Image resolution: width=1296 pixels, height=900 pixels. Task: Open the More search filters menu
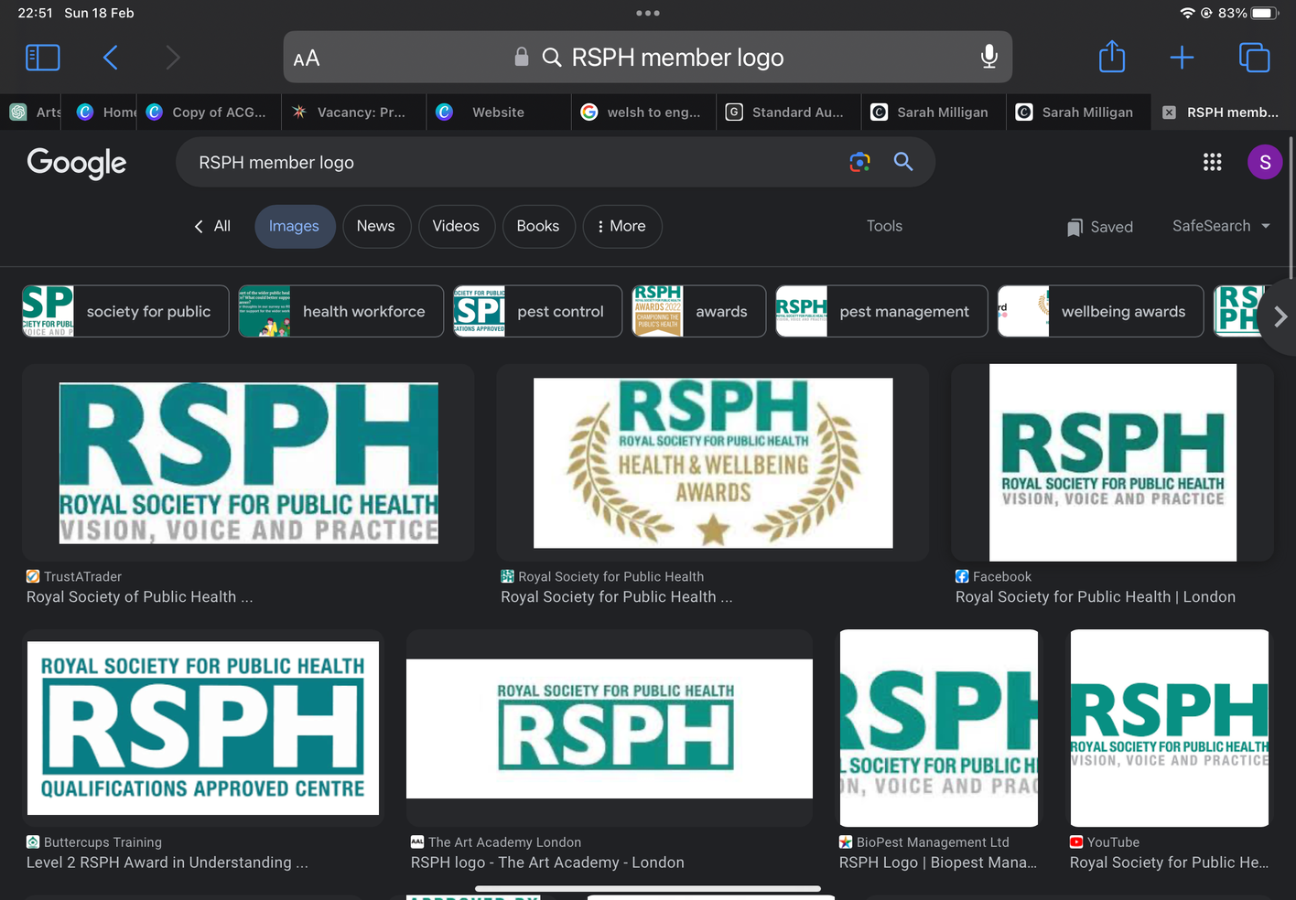pos(621,226)
